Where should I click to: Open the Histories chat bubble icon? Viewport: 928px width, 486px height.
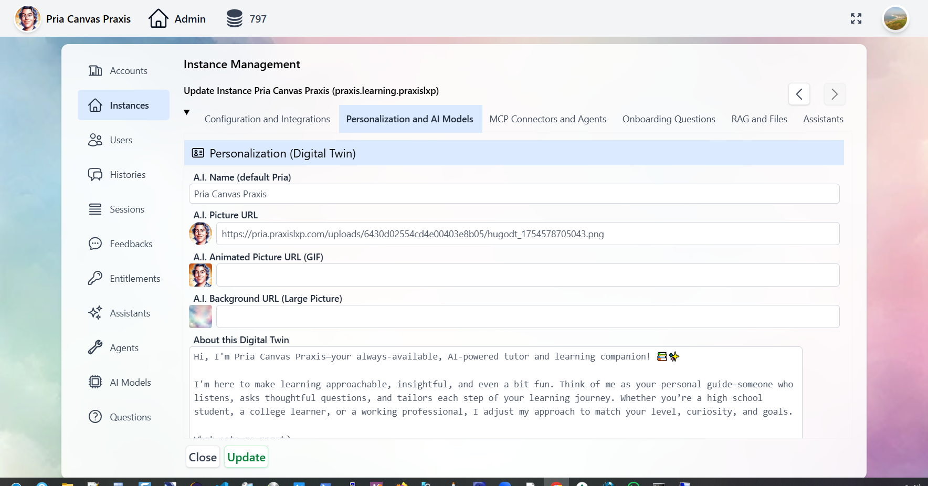pos(95,175)
